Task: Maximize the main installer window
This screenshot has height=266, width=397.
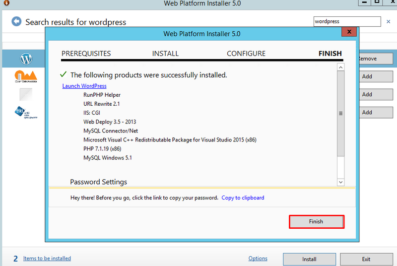Action: [377, 2]
